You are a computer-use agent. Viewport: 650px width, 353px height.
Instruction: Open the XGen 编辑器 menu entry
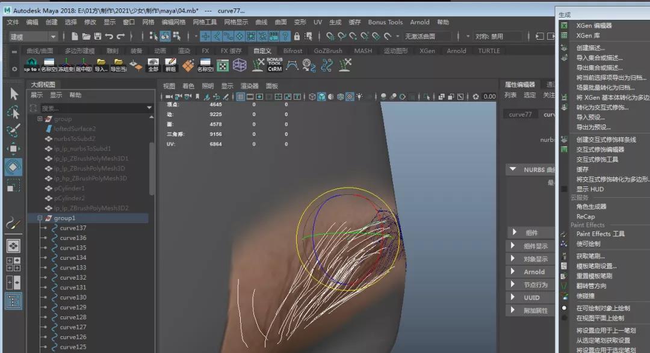pyautogui.click(x=593, y=26)
